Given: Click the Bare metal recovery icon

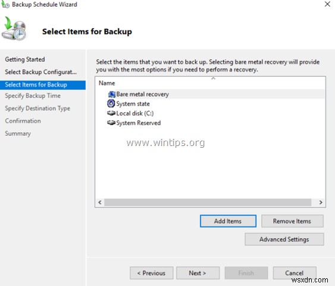Looking at the screenshot, I should coord(111,94).
